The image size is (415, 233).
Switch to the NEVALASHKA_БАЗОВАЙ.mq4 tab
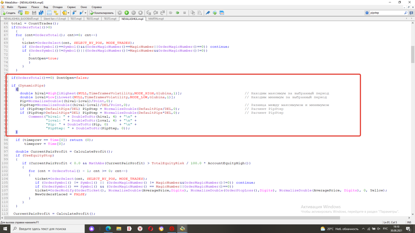21,19
